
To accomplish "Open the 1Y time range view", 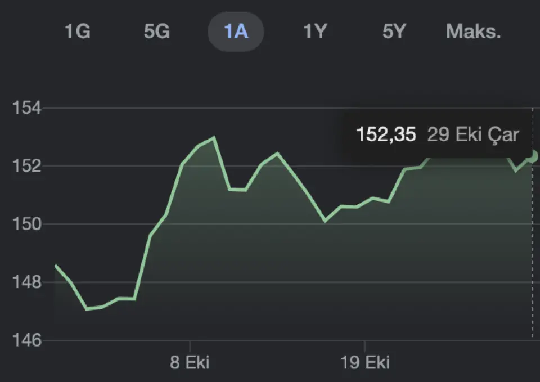I will click(x=315, y=32).
